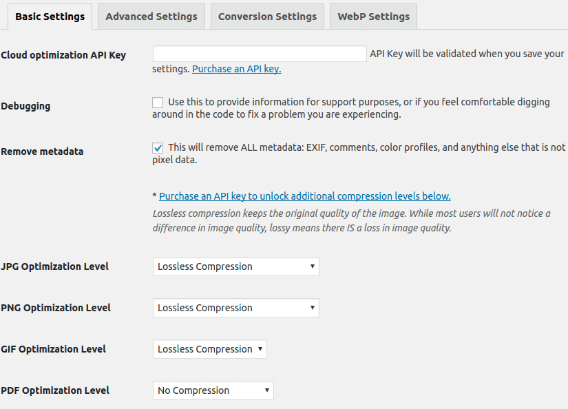Uncheck the Remove metadata option

coord(157,147)
